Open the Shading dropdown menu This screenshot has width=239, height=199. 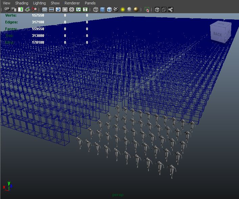pyautogui.click(x=22, y=3)
